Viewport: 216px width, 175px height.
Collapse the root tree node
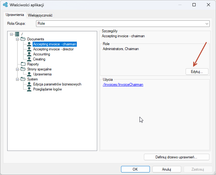pos(11,34)
